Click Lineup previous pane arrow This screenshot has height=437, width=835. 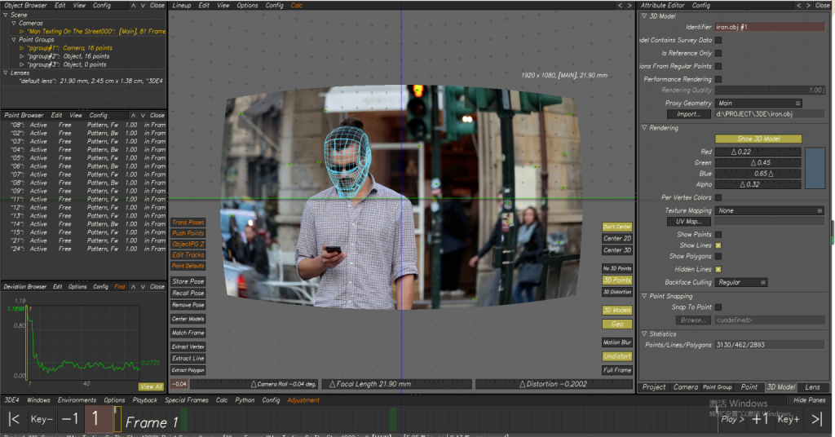pyautogui.click(x=620, y=6)
